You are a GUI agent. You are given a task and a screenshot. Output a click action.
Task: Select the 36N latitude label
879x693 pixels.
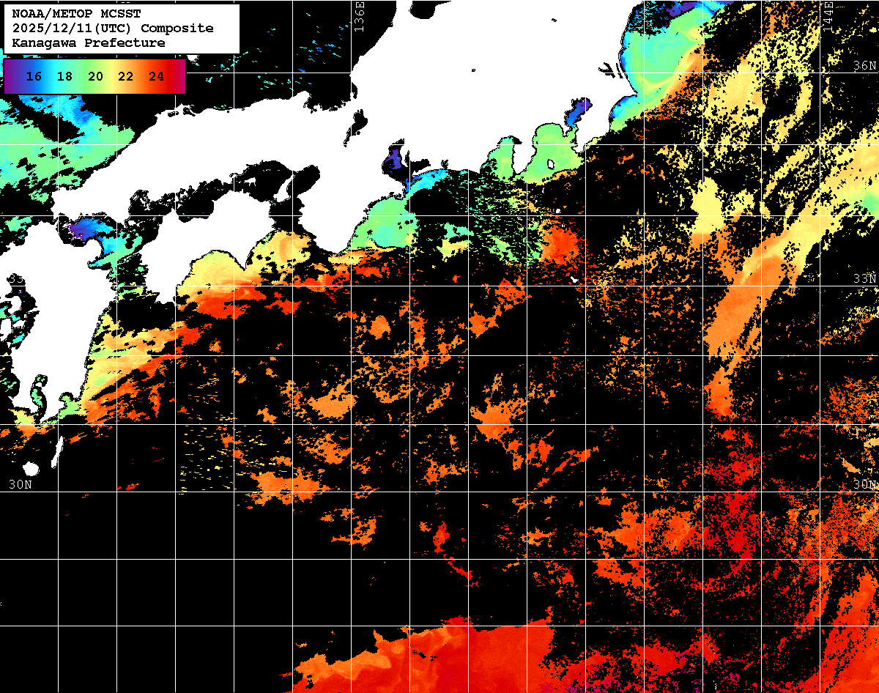pos(865,66)
